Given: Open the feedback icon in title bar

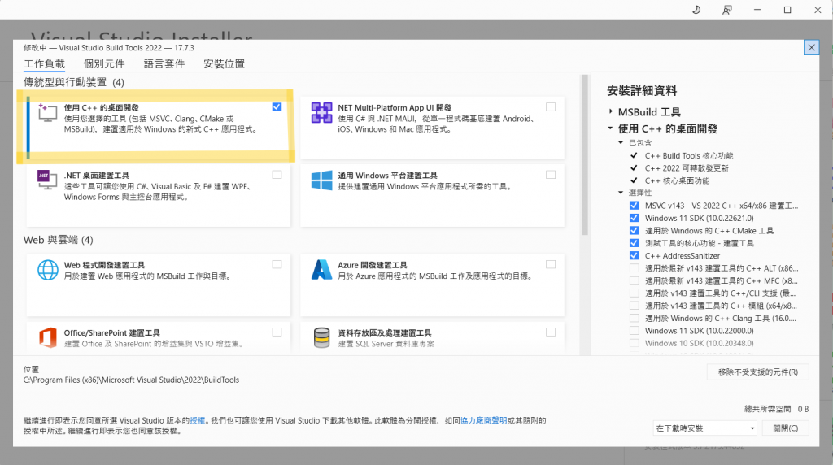Looking at the screenshot, I should point(726,10).
